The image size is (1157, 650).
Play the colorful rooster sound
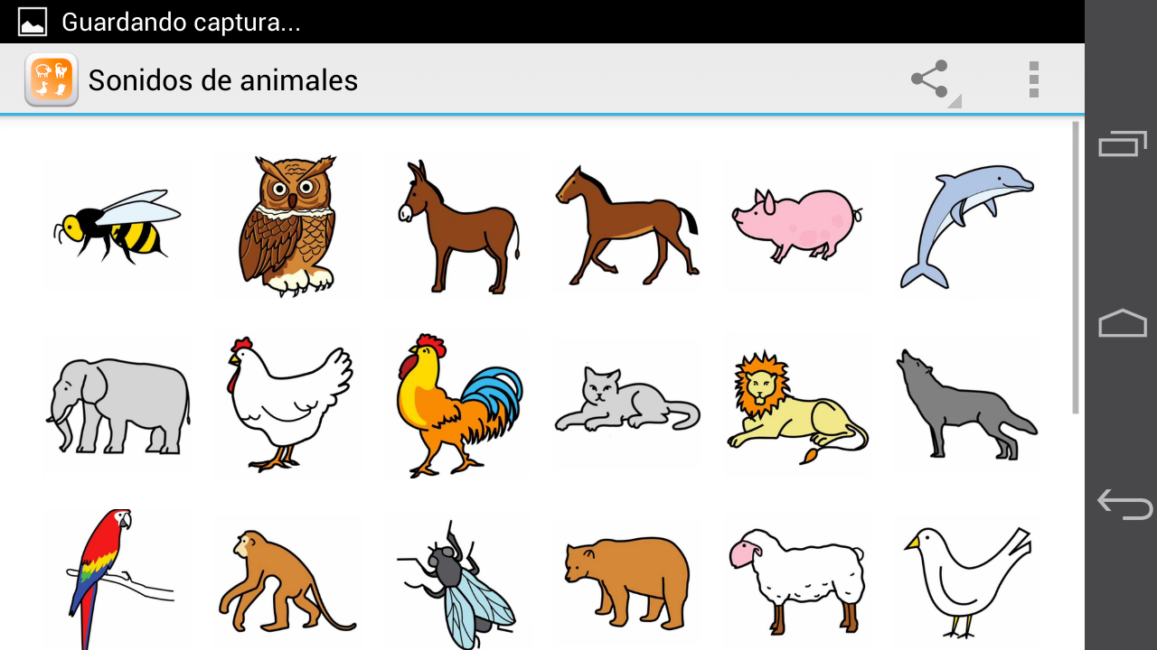[459, 406]
